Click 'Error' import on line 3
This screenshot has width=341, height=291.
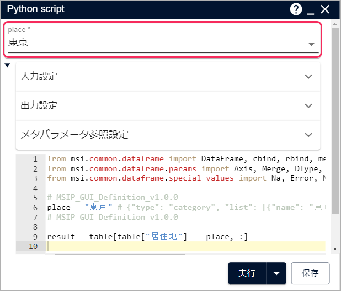tap(302, 178)
